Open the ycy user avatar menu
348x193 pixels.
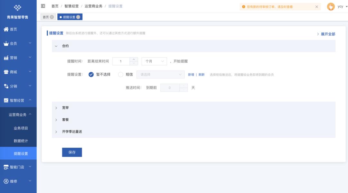tap(331, 6)
